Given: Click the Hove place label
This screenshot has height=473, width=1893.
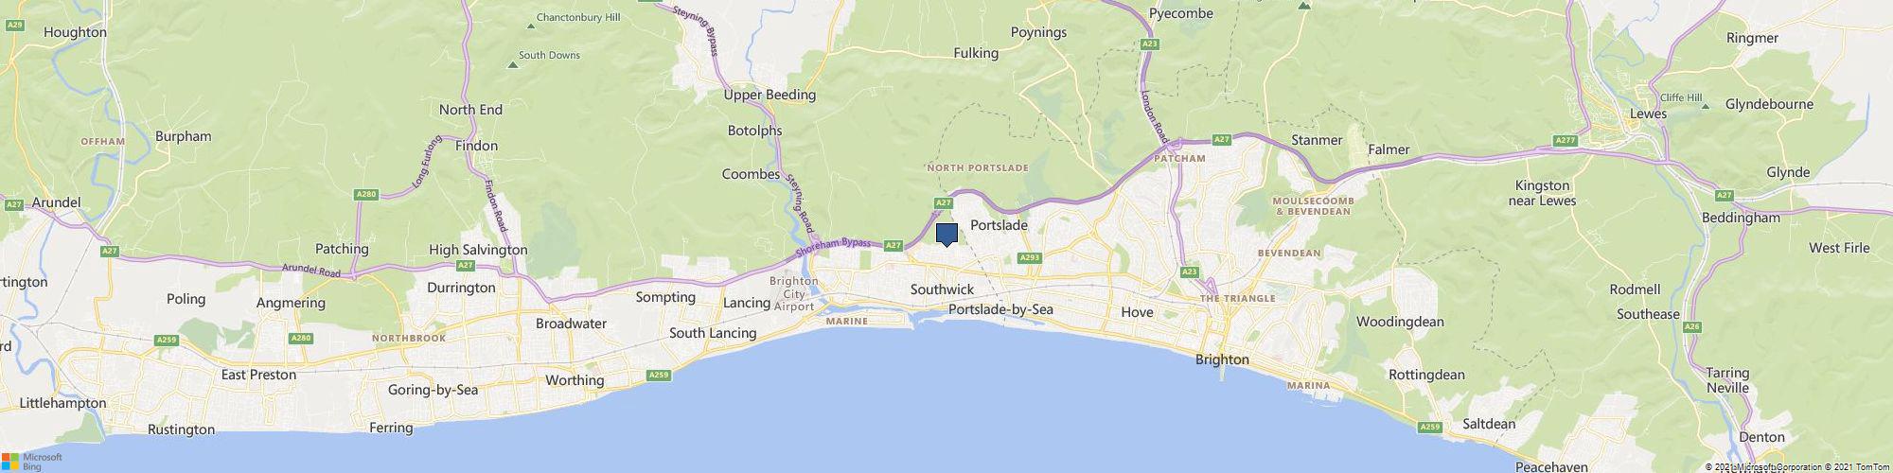Looking at the screenshot, I should [1137, 311].
